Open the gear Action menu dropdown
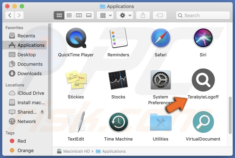The height and width of the screenshot is (158, 235). tap(125, 15)
